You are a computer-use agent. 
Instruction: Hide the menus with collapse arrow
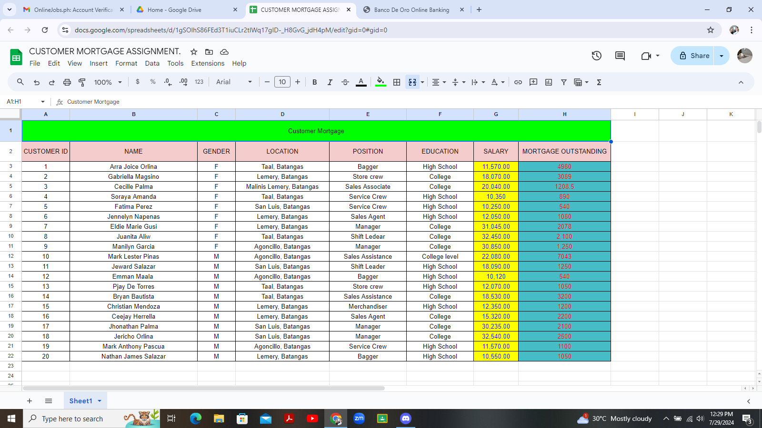[741, 82]
